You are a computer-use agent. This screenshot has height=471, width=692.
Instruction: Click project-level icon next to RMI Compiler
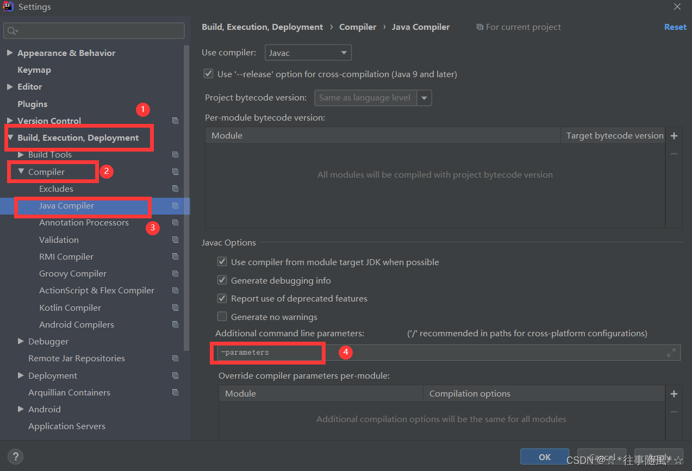pyautogui.click(x=175, y=256)
